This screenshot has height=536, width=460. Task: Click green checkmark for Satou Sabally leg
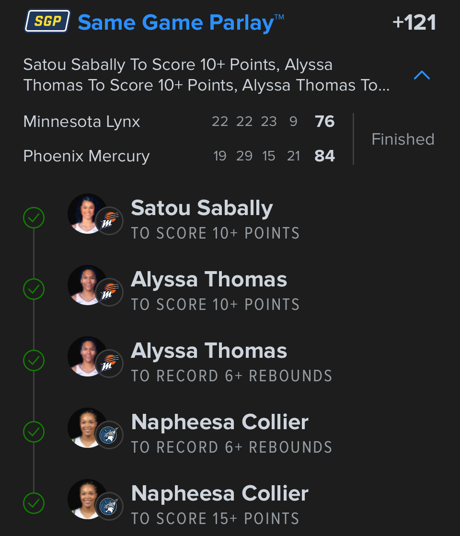(34, 218)
